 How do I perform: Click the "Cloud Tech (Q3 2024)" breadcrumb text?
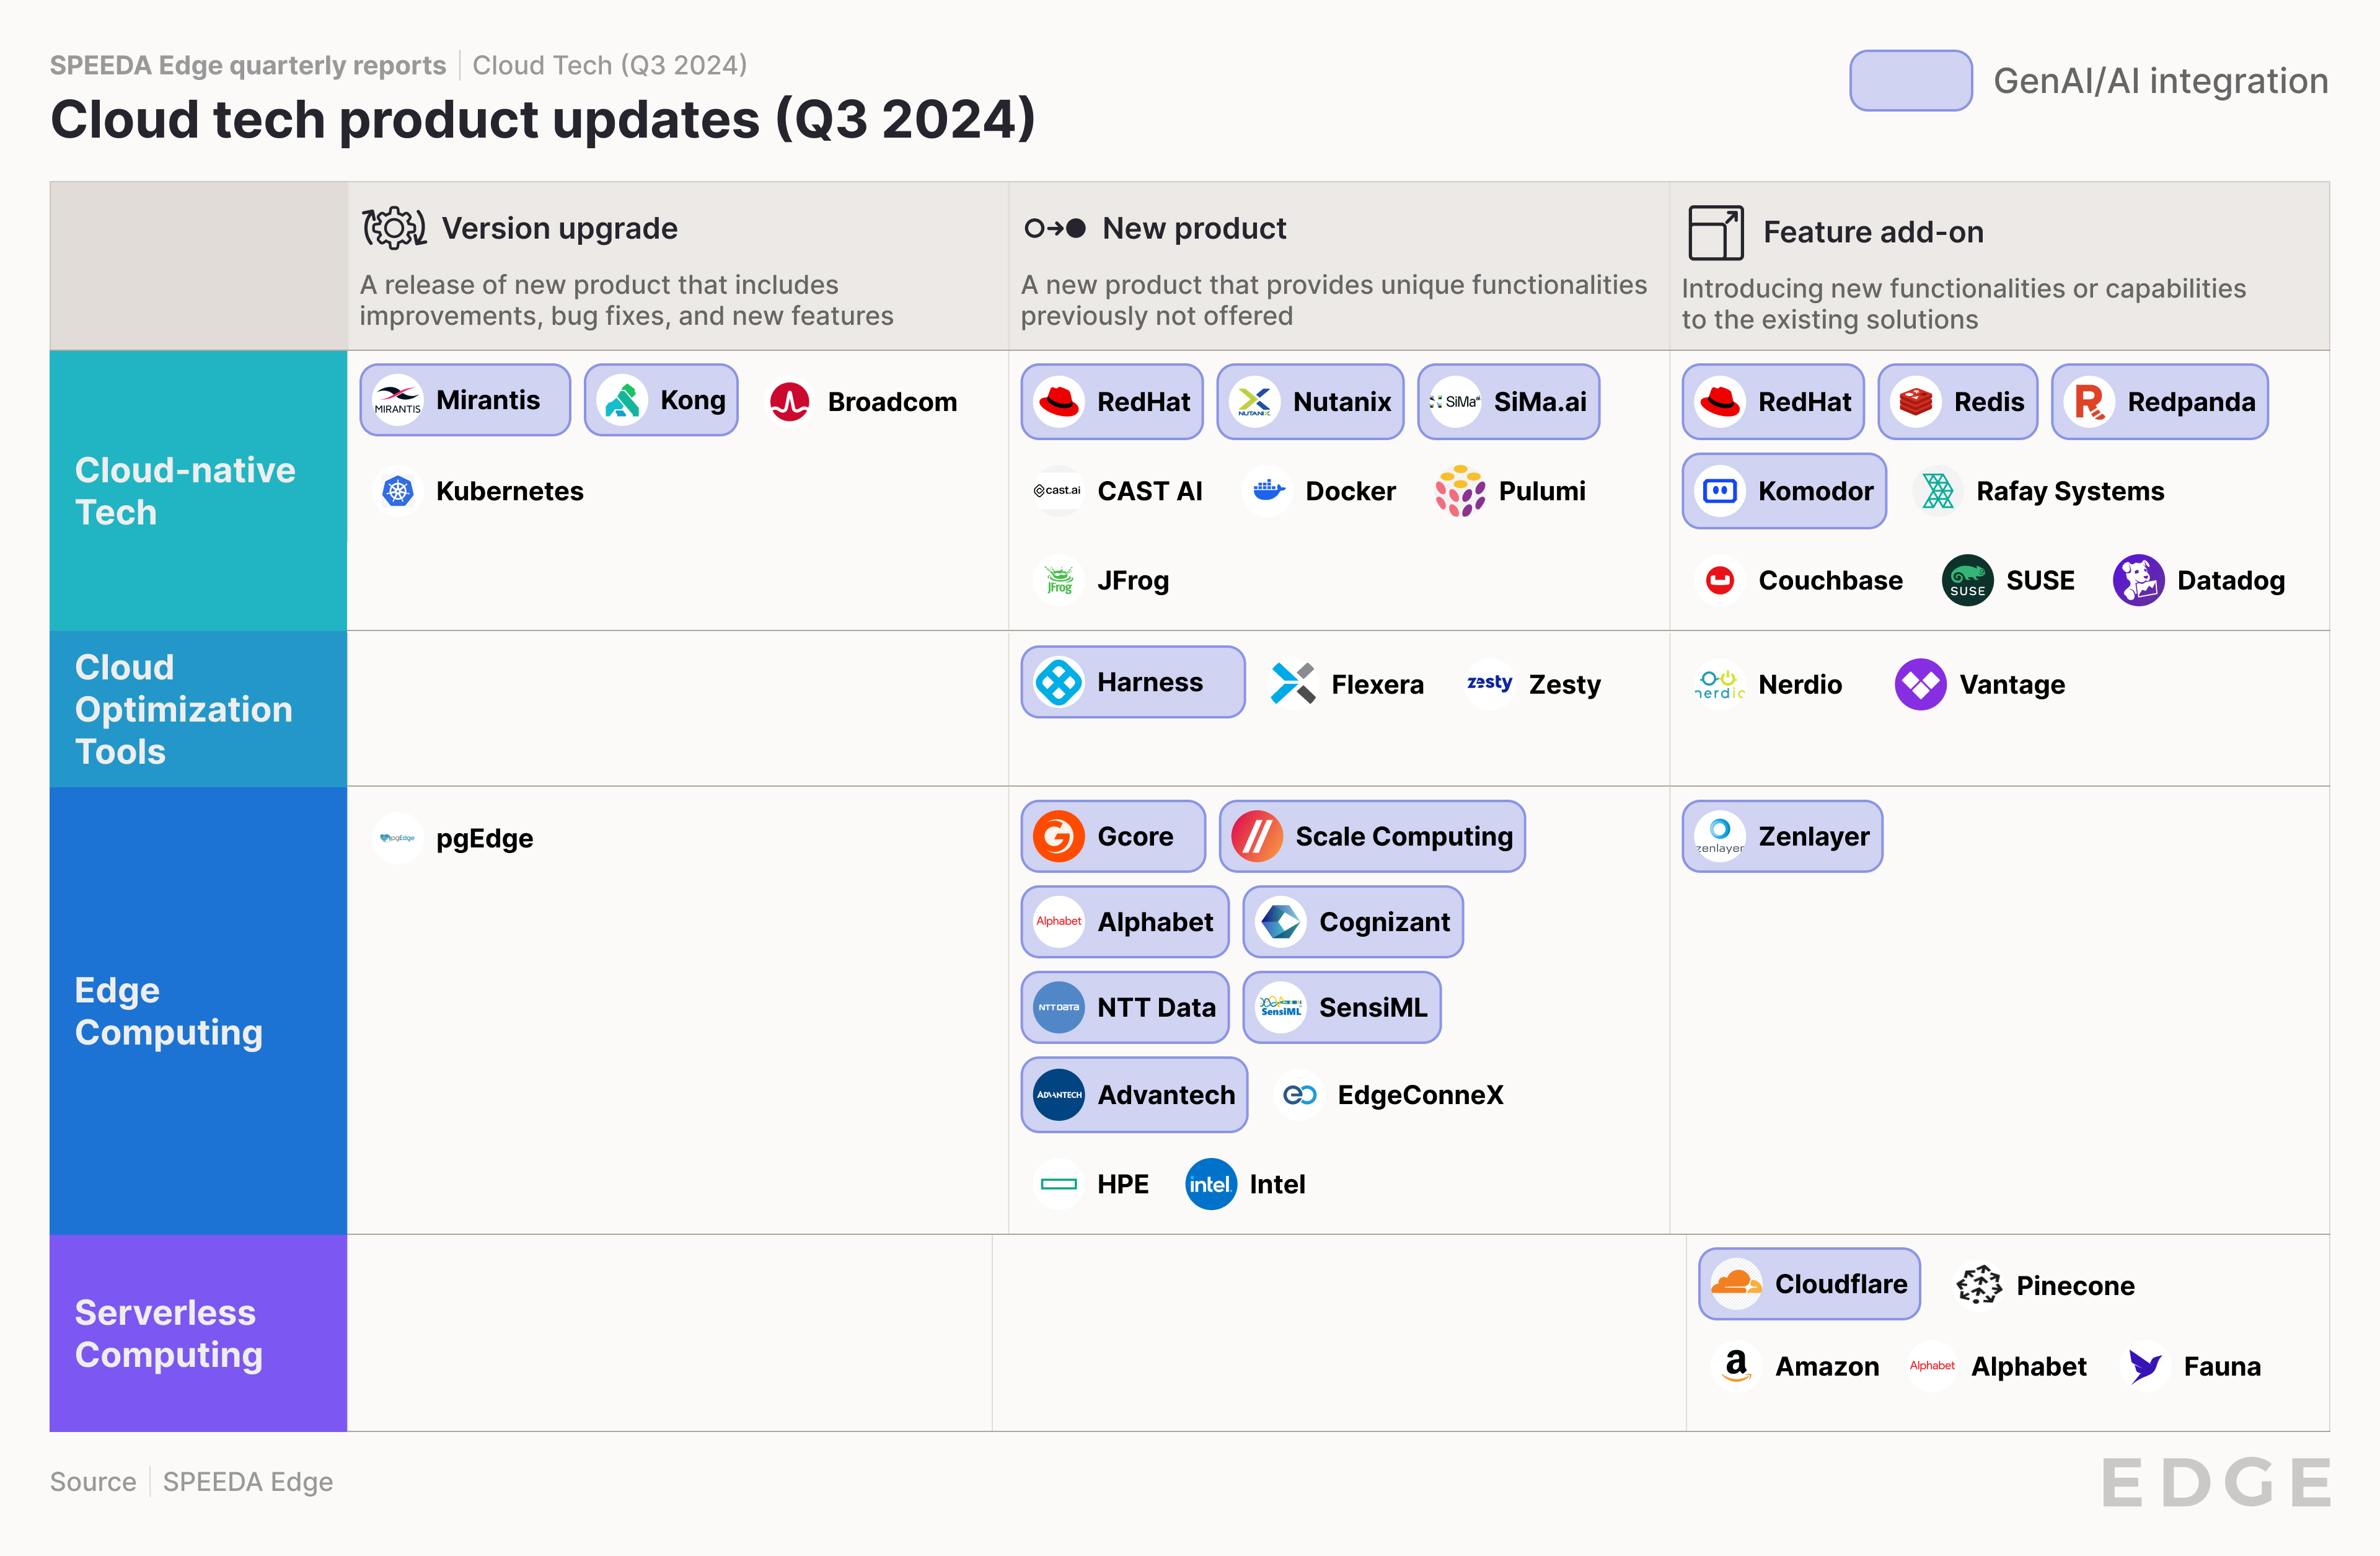610,65
